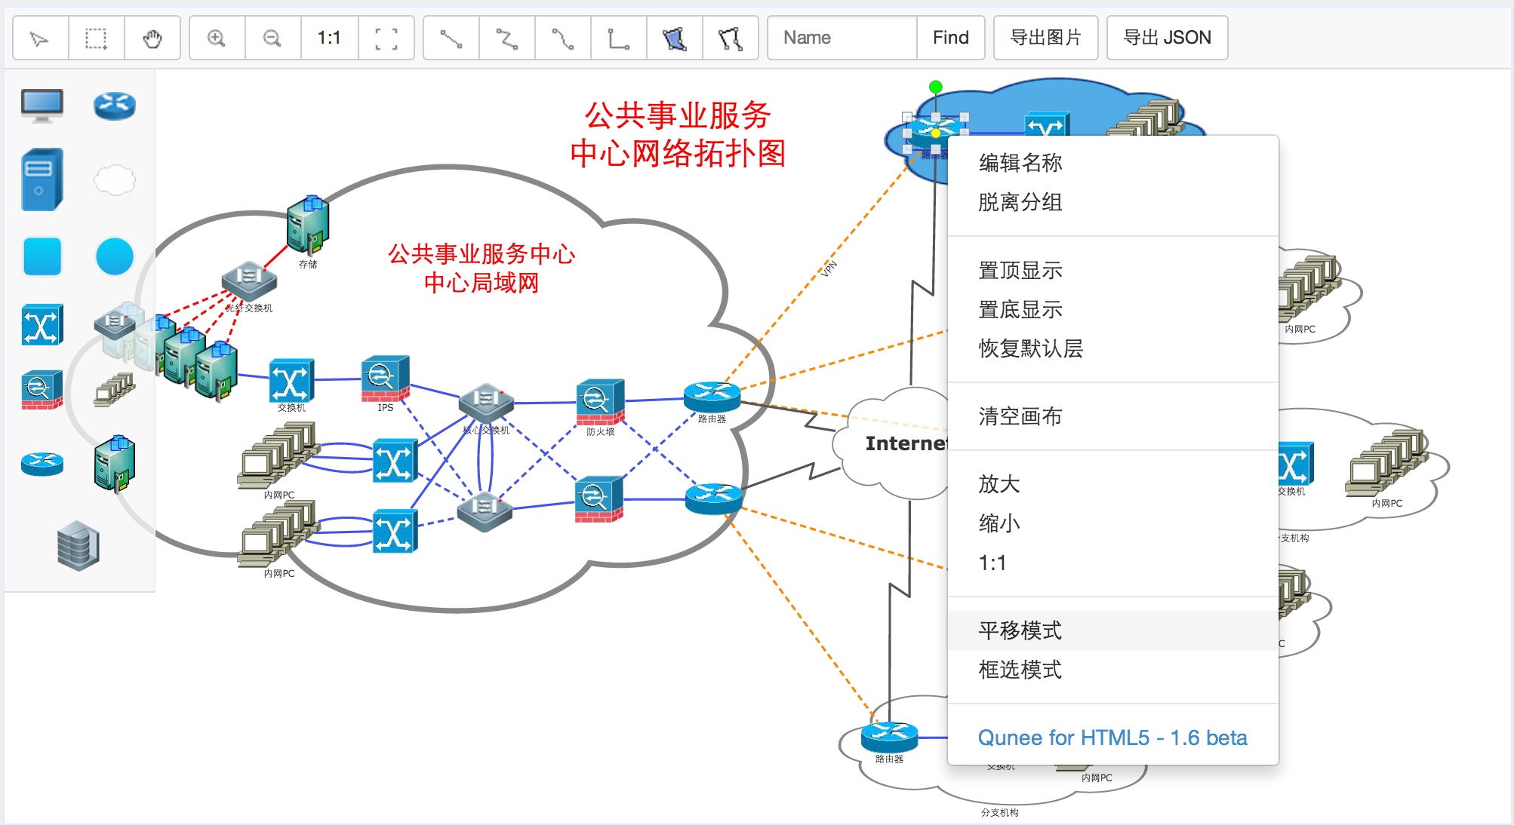Select the 交换机 switch beside the servers

pos(291,380)
